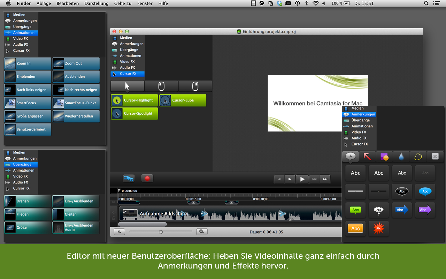Open the Gehe zu menu

click(x=123, y=3)
